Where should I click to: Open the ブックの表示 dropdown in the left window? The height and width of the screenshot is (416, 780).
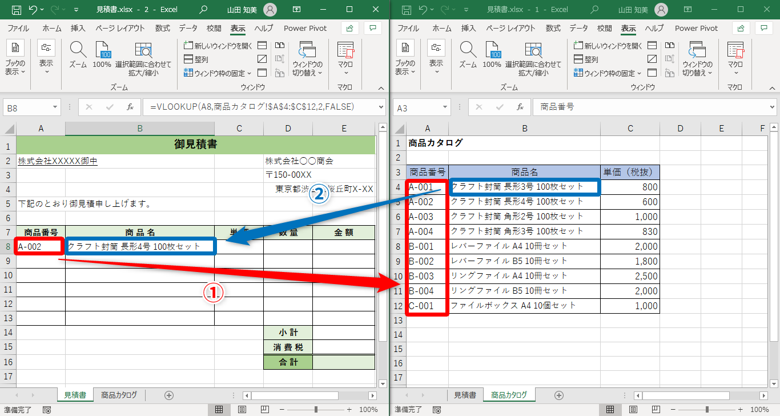15,59
